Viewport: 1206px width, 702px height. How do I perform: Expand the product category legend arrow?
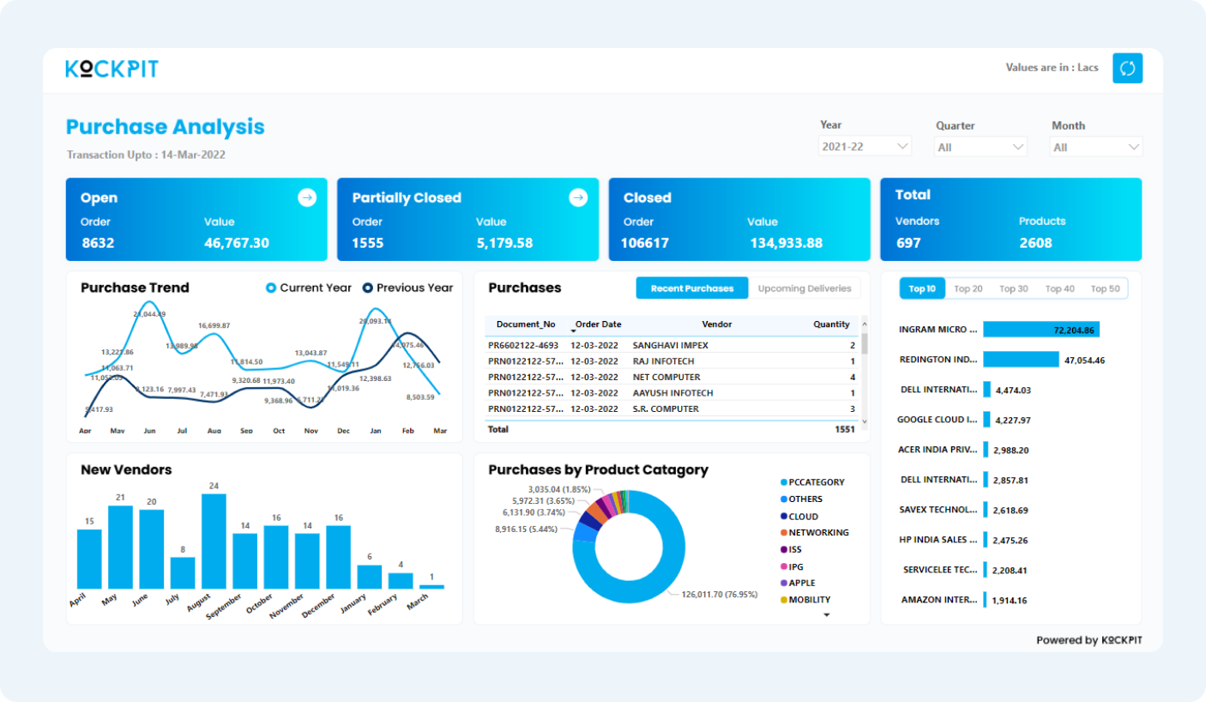coord(827,614)
